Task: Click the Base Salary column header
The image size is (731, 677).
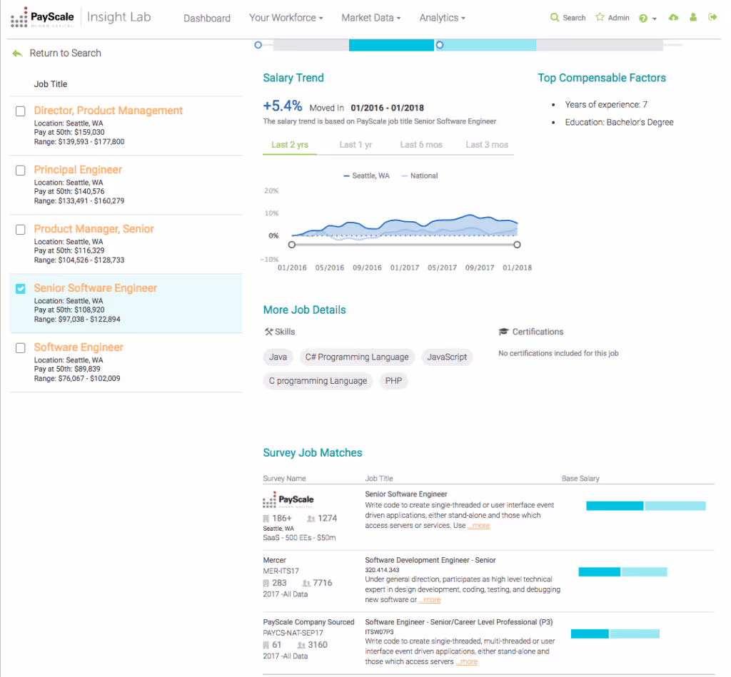Action: tap(580, 479)
